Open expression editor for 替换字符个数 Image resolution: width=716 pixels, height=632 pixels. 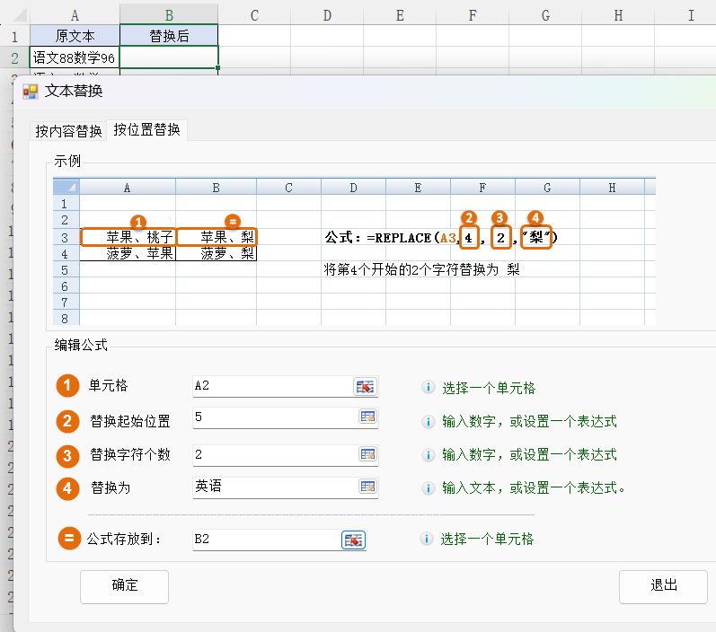click(x=367, y=454)
